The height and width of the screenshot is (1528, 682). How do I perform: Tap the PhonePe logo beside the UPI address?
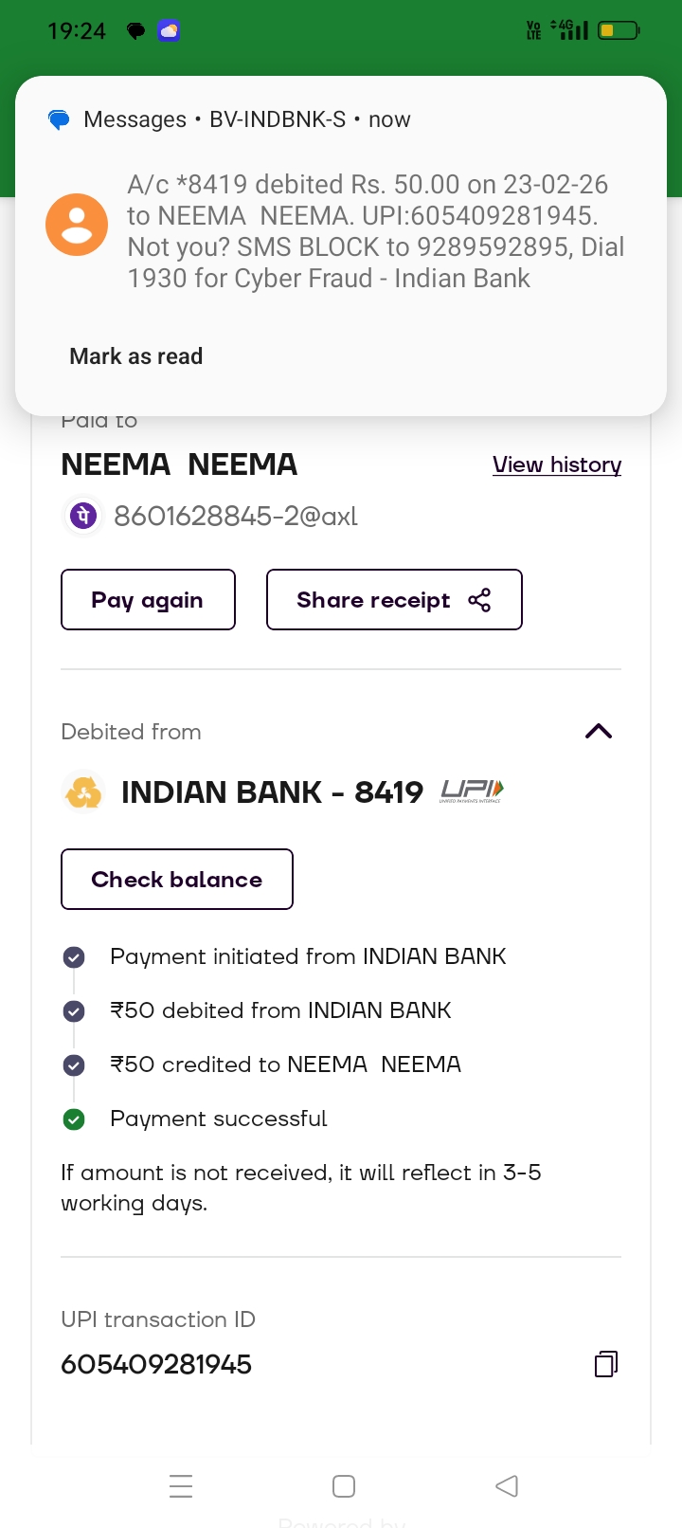point(82,517)
